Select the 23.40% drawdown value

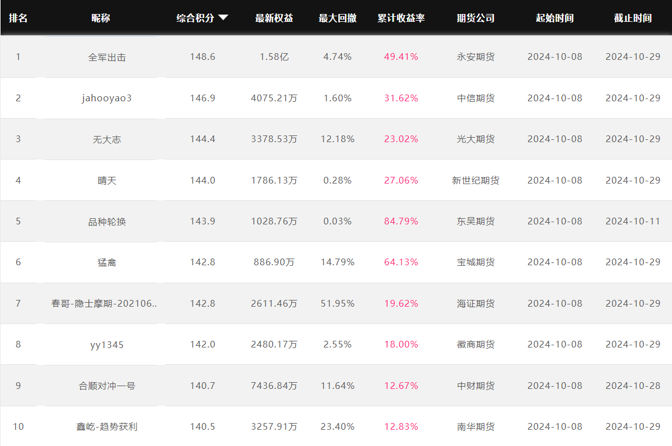[x=338, y=426]
